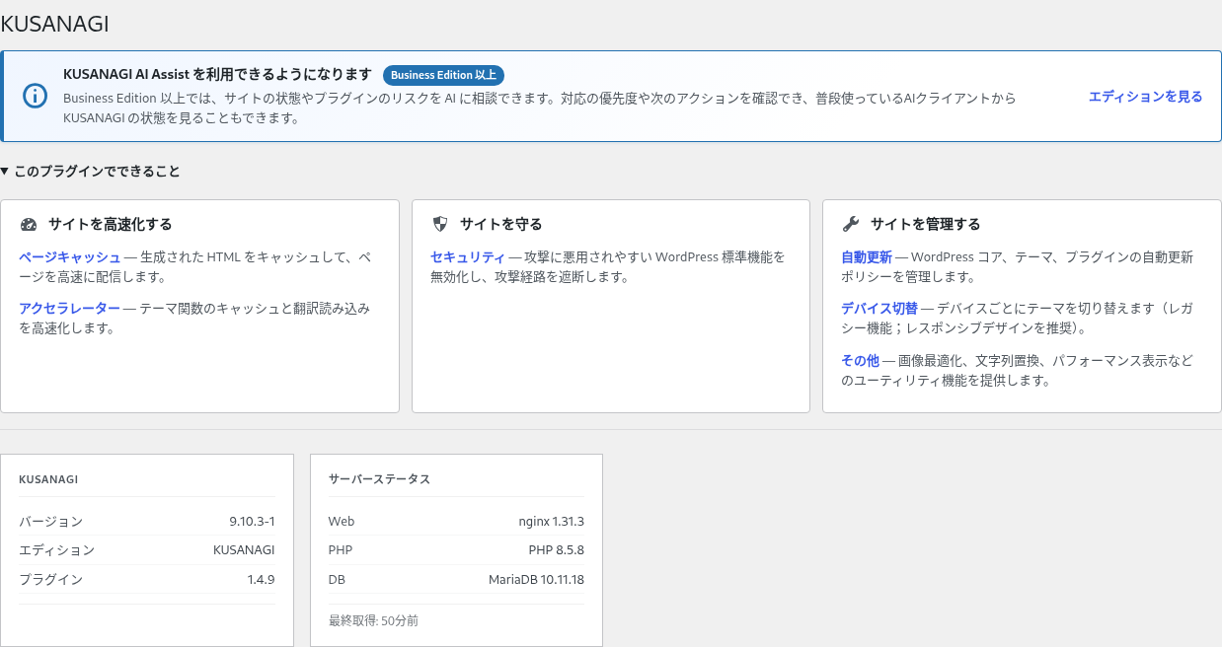Open the アクセラレーター link
The height and width of the screenshot is (647, 1222).
69,309
